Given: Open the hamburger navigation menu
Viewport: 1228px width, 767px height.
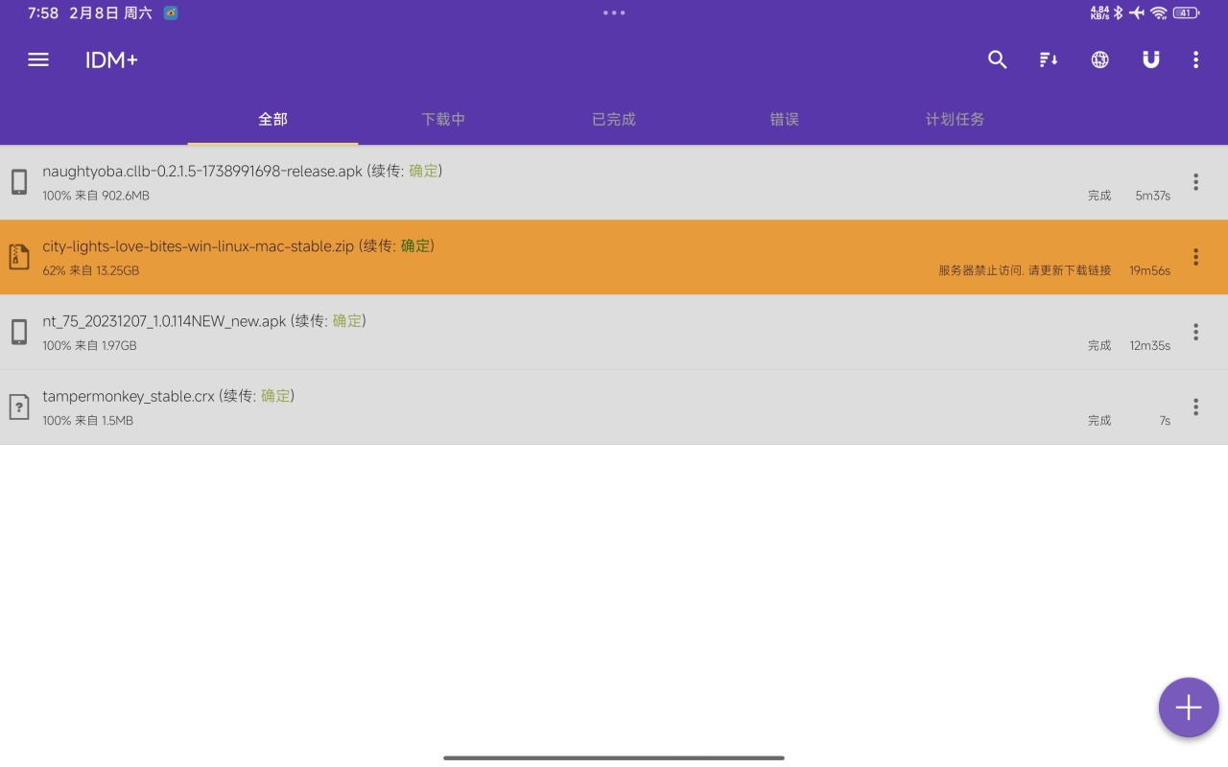Looking at the screenshot, I should click(38, 59).
